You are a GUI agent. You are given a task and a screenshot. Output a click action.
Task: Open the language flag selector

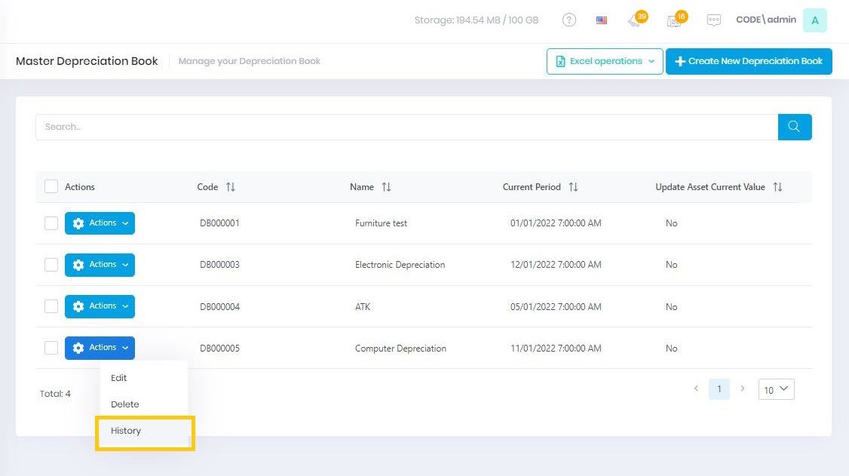tap(602, 20)
